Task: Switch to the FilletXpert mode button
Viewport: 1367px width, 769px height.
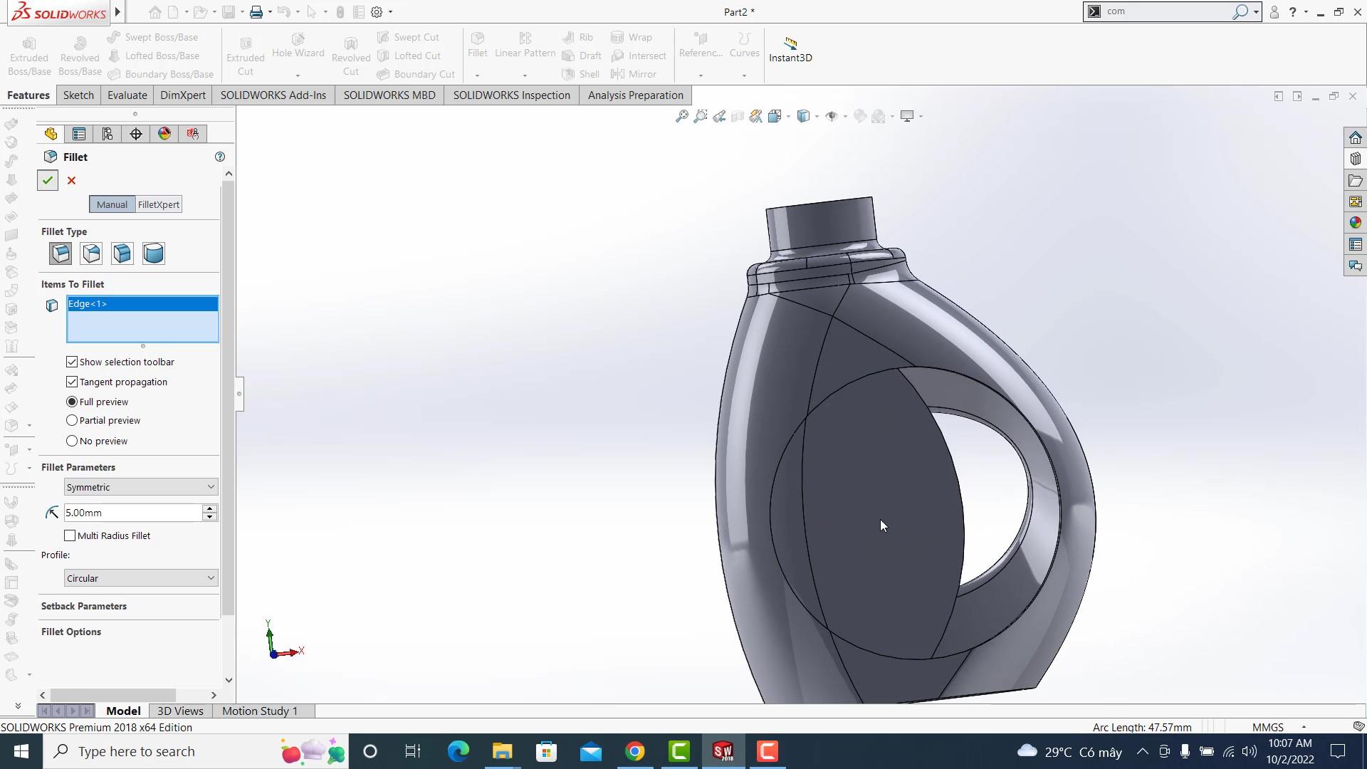Action: (x=159, y=204)
